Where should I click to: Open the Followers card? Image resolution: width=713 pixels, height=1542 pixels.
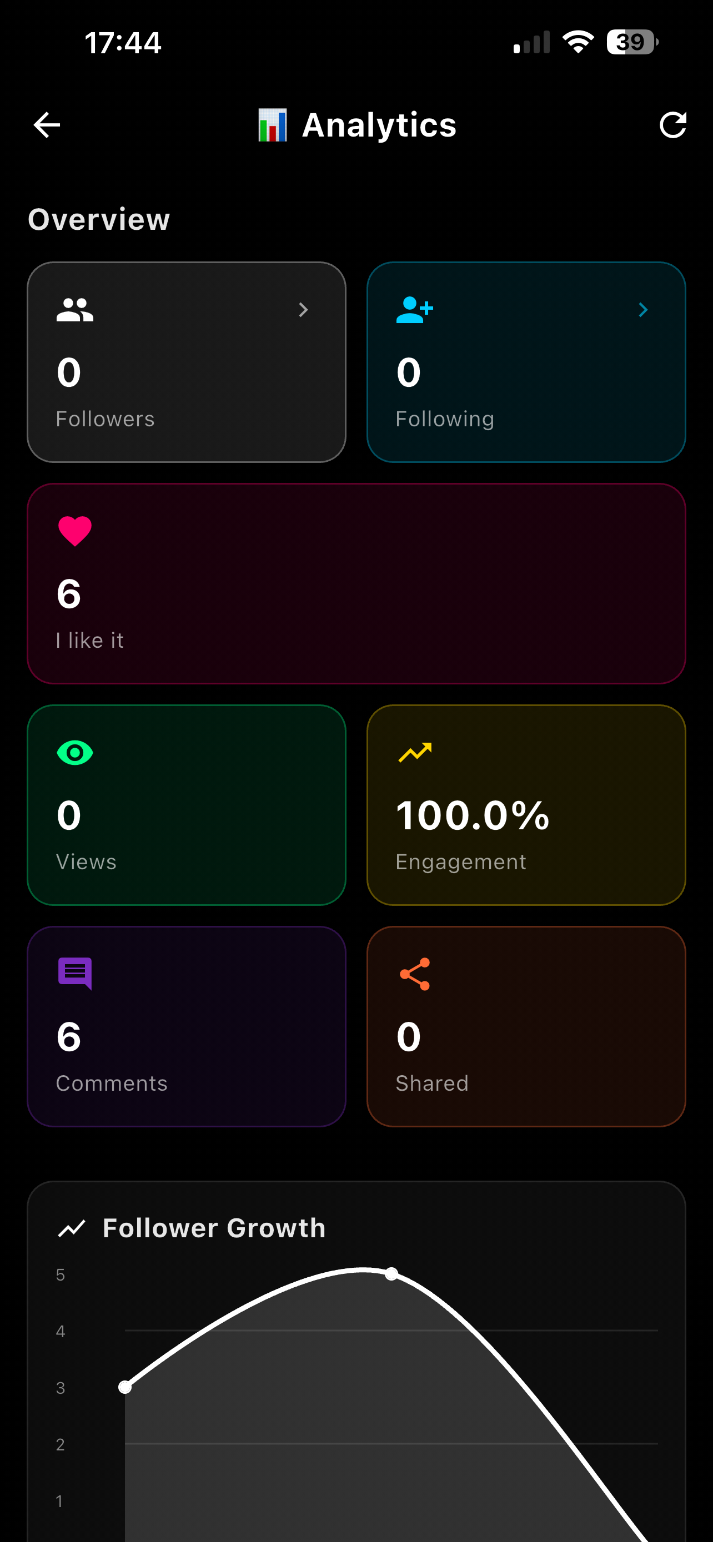pyautogui.click(x=186, y=361)
